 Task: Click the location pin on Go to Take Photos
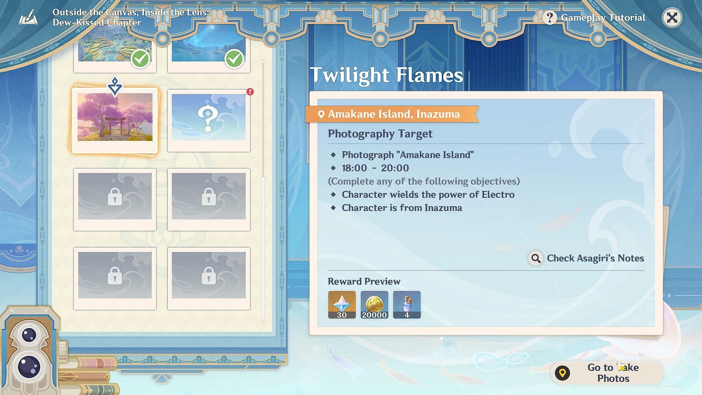pos(562,373)
